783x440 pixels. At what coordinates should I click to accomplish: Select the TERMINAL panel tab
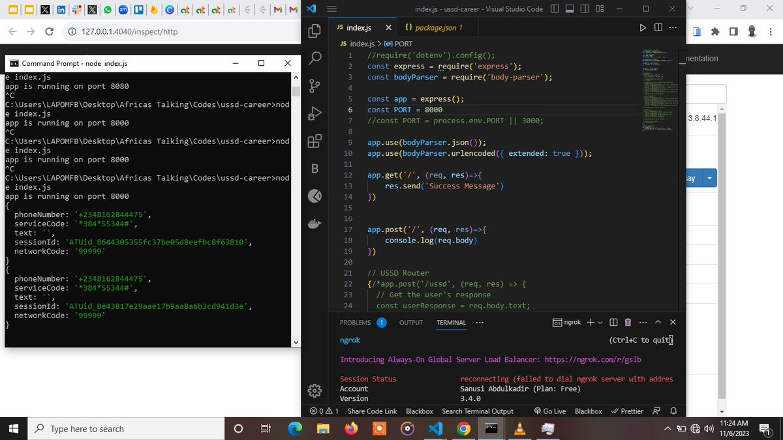[x=451, y=322]
